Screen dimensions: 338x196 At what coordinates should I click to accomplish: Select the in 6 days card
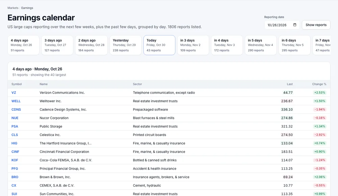(294, 45)
